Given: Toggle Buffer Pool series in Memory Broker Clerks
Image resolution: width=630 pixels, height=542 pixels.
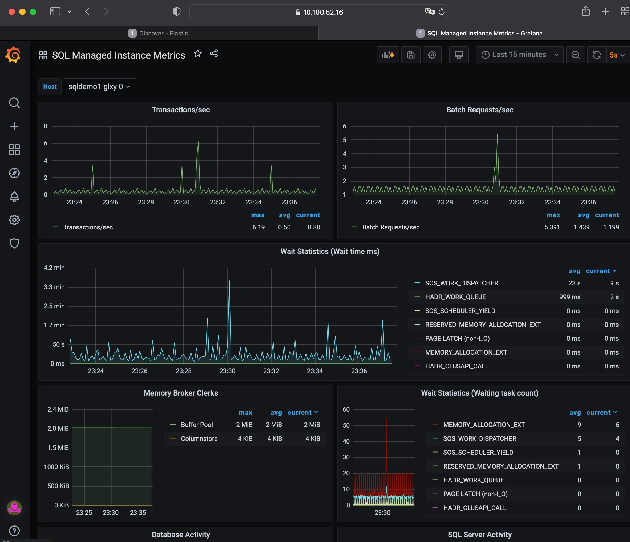Looking at the screenshot, I should [197, 425].
